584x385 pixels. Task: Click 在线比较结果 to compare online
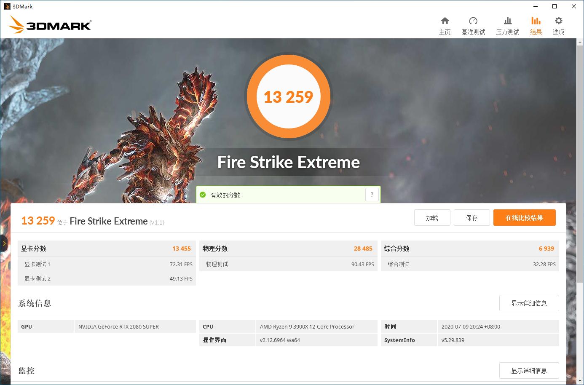(x=524, y=217)
